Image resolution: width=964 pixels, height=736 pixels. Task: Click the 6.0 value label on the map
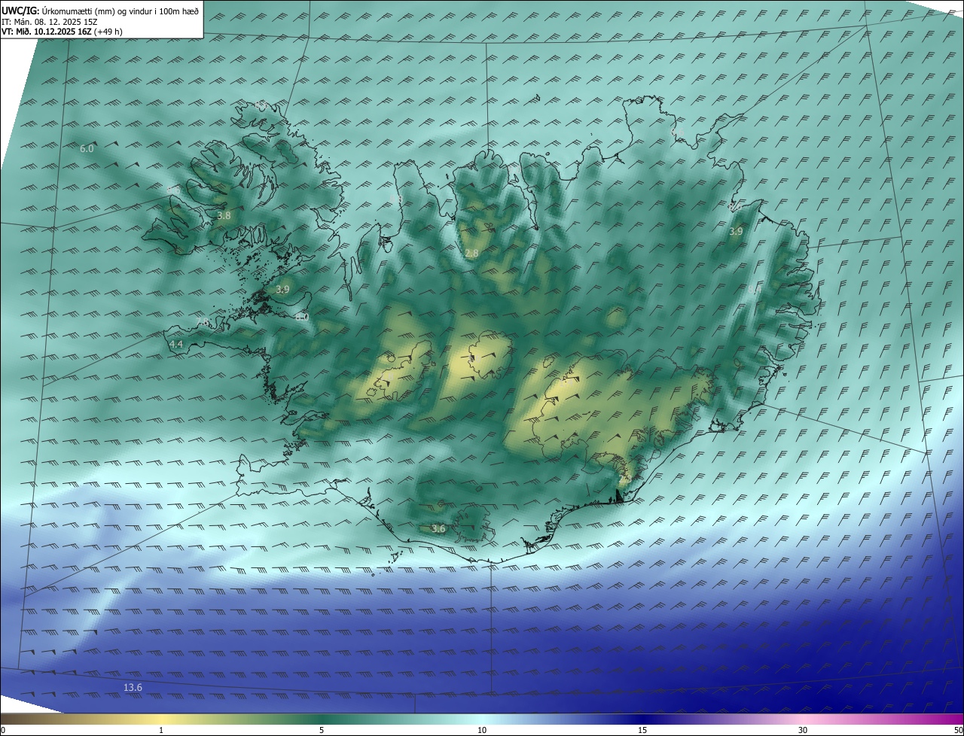(x=87, y=149)
